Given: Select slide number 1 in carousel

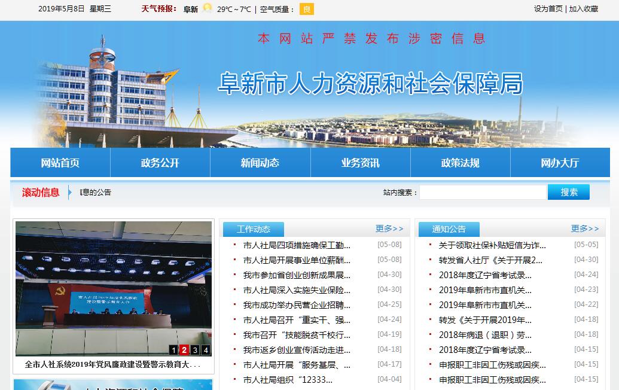Looking at the screenshot, I should tap(173, 350).
